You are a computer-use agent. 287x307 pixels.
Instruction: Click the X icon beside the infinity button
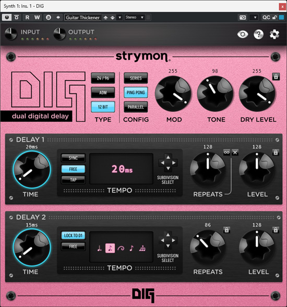pyautogui.click(x=235, y=152)
